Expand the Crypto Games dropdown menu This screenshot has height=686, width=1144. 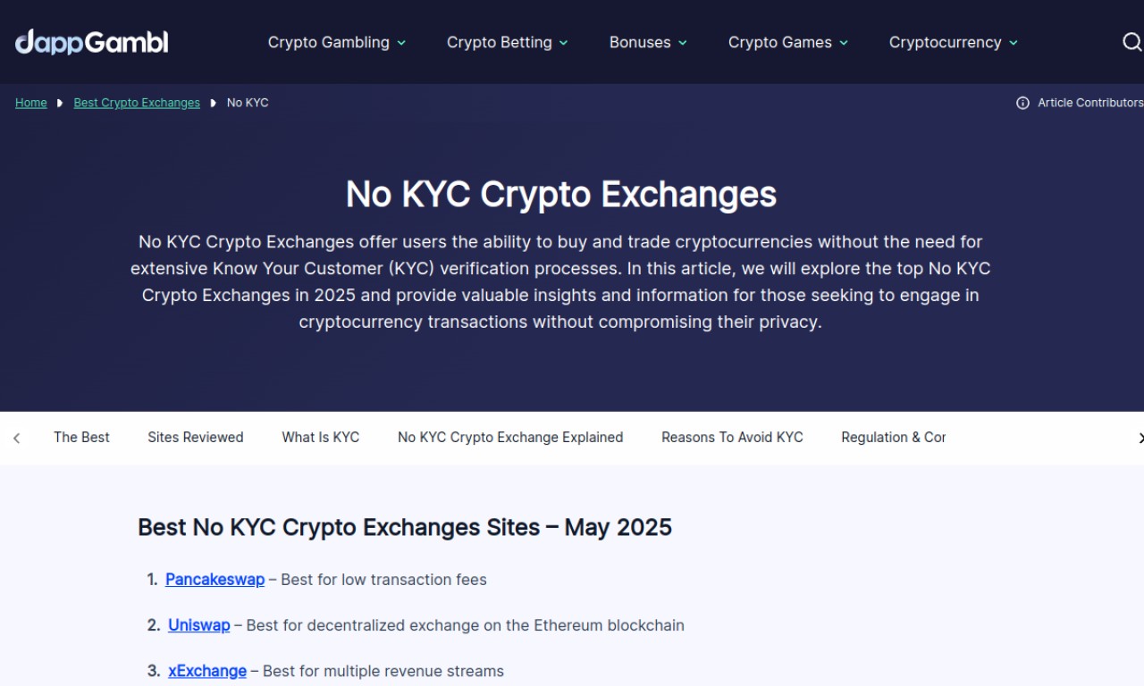788,42
